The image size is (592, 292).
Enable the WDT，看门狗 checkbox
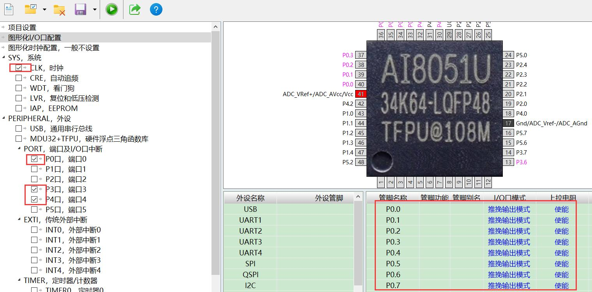(19, 88)
